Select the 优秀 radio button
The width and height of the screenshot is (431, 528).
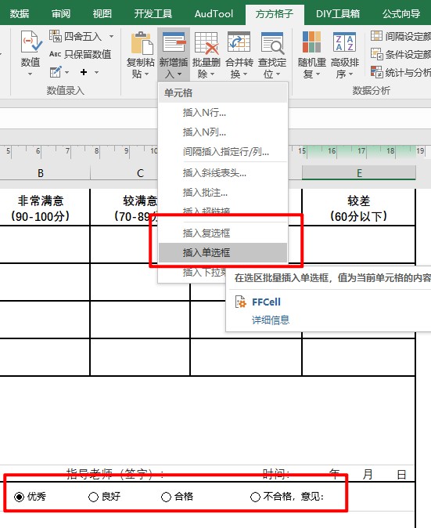click(19, 497)
